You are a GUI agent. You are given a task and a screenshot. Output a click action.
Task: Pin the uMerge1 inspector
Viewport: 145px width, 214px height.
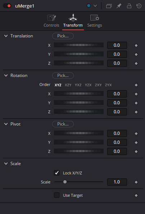(119, 6)
